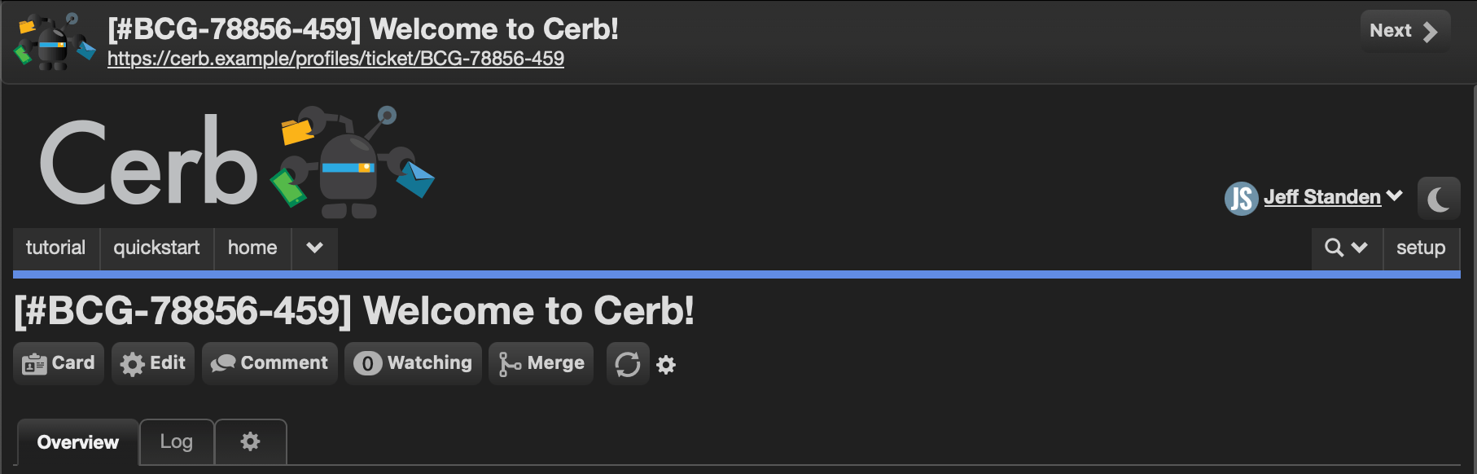Select the Overview tab
1477x474 pixels.
click(78, 442)
